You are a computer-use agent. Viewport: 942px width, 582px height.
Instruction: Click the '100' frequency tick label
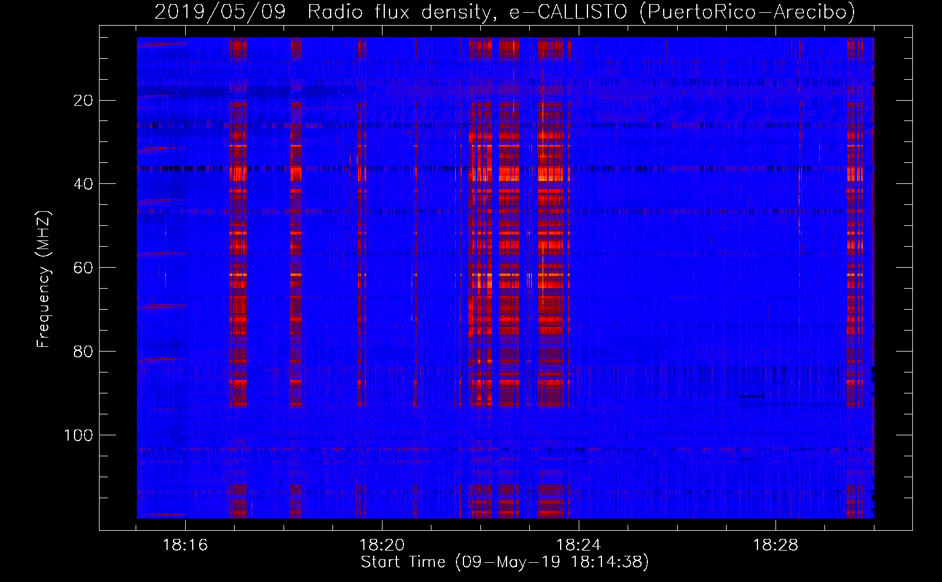pyautogui.click(x=79, y=435)
